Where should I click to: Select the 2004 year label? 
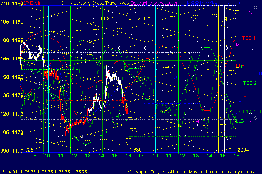click(x=243, y=150)
